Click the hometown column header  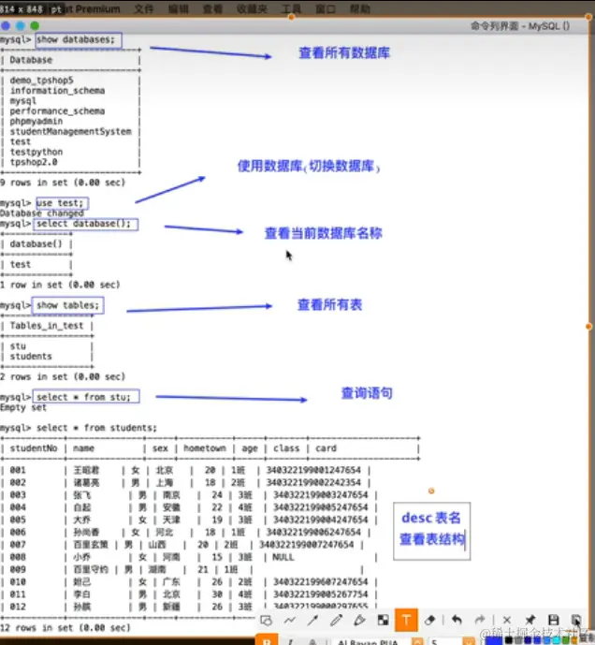[205, 448]
